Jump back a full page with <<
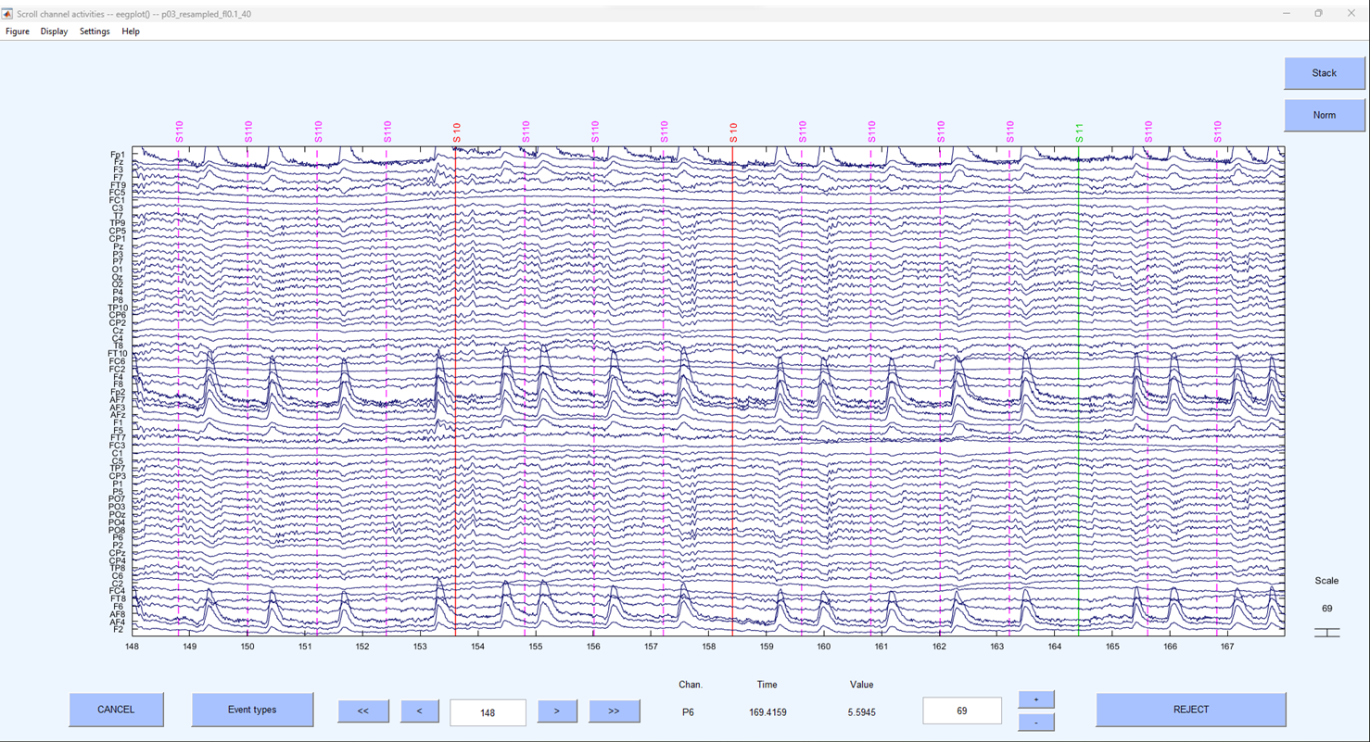This screenshot has width=1370, height=742. coord(363,711)
